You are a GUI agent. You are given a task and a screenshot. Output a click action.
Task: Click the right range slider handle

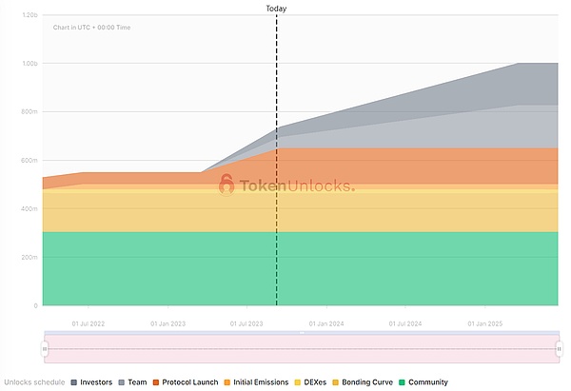click(560, 349)
